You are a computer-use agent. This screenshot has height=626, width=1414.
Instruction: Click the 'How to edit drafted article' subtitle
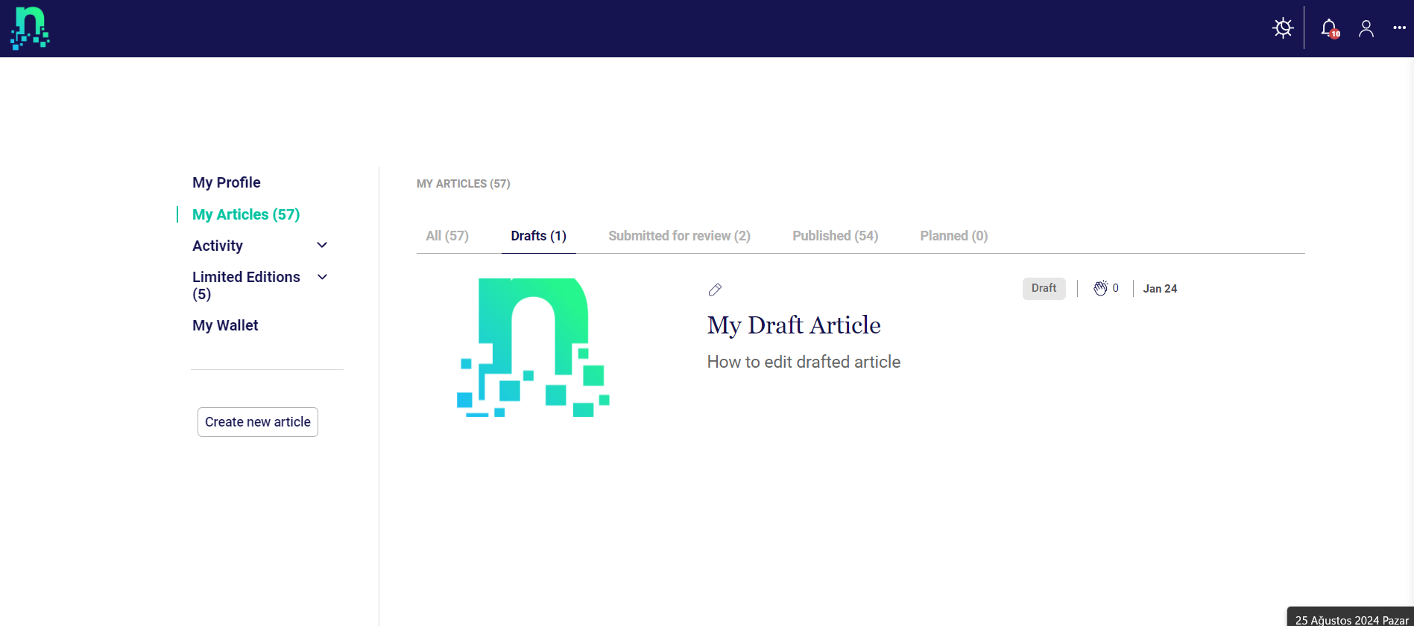(x=804, y=362)
